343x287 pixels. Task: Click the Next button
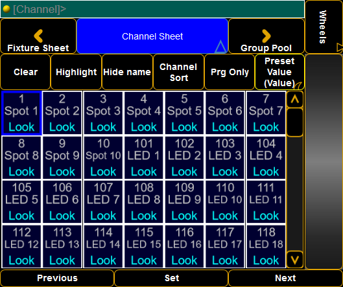[x=285, y=278]
